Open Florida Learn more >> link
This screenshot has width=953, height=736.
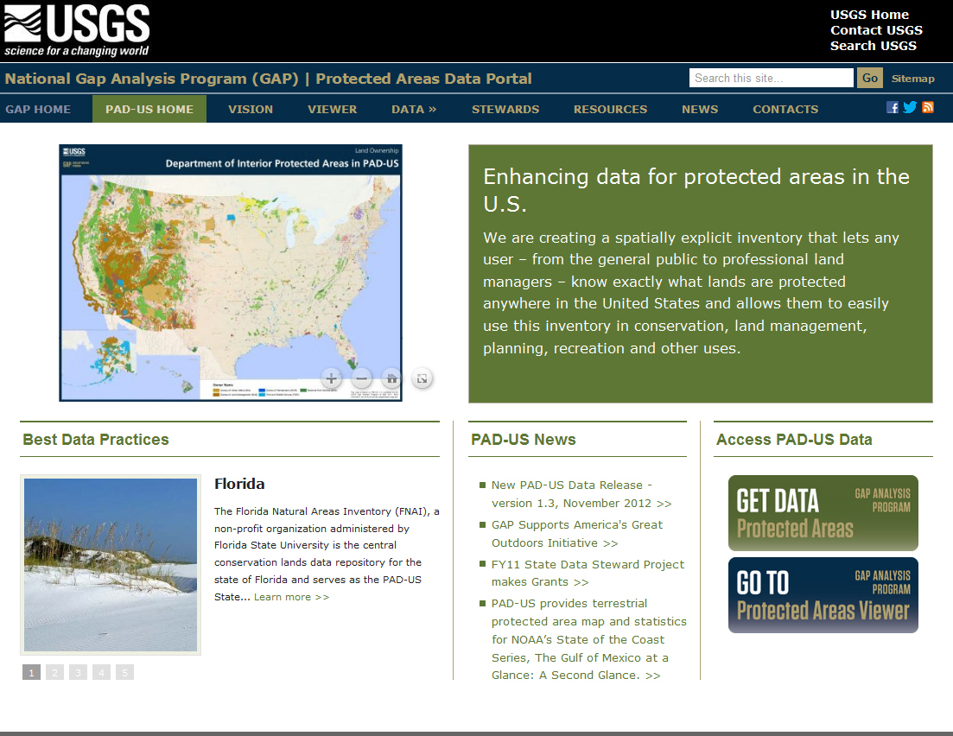292,598
